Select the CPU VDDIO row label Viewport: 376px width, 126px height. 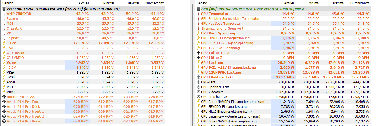tap(15, 58)
